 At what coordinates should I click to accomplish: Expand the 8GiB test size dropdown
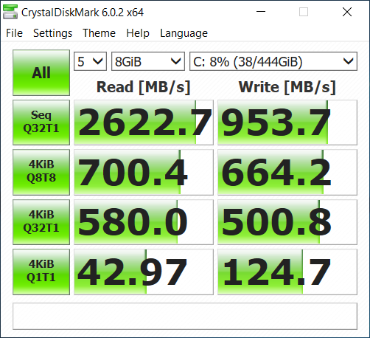click(148, 61)
